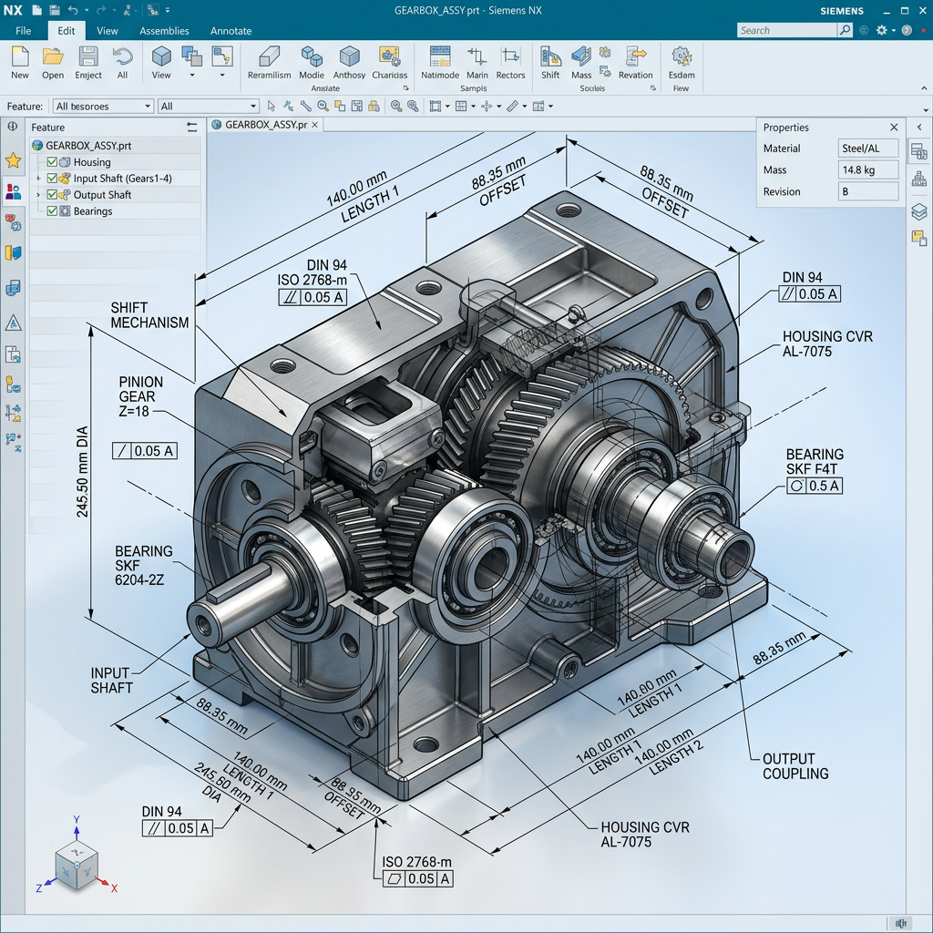
Task: Click inside the Search field
Action: (x=786, y=30)
